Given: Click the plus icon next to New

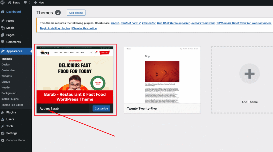Looking at the screenshot, I should click(x=35, y=3).
